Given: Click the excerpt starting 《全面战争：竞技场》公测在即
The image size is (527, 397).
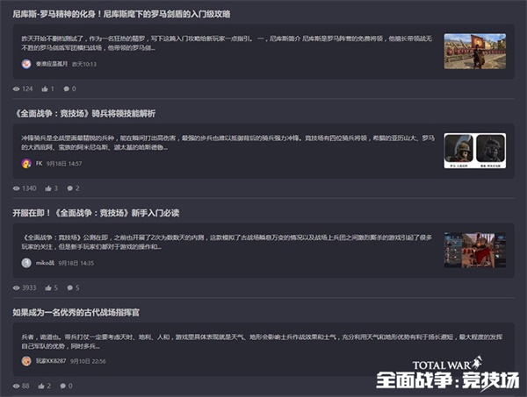Looking at the screenshot, I should click(227, 242).
